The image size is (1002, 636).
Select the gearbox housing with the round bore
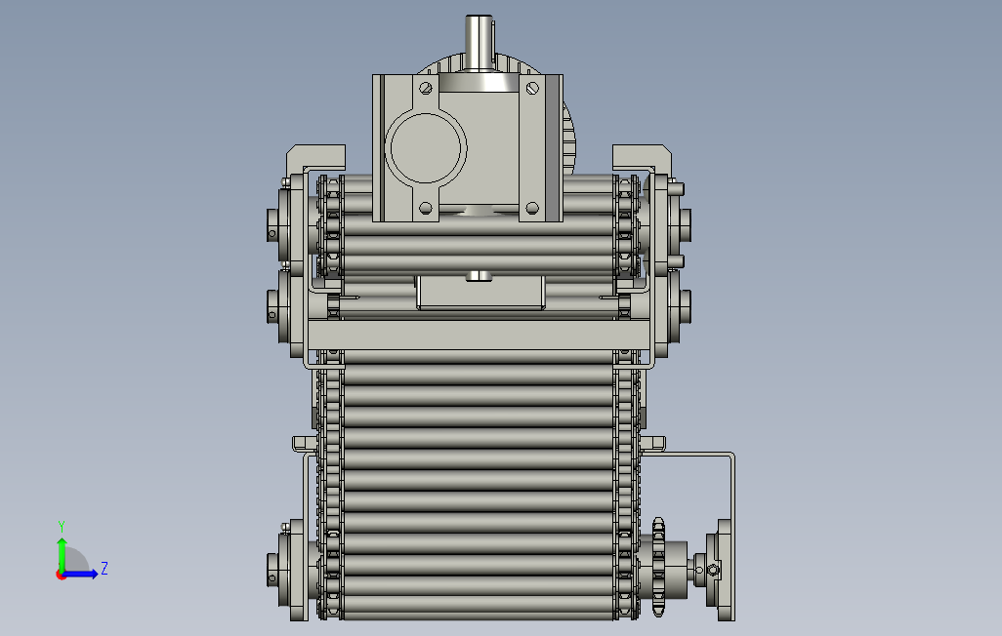[468, 148]
